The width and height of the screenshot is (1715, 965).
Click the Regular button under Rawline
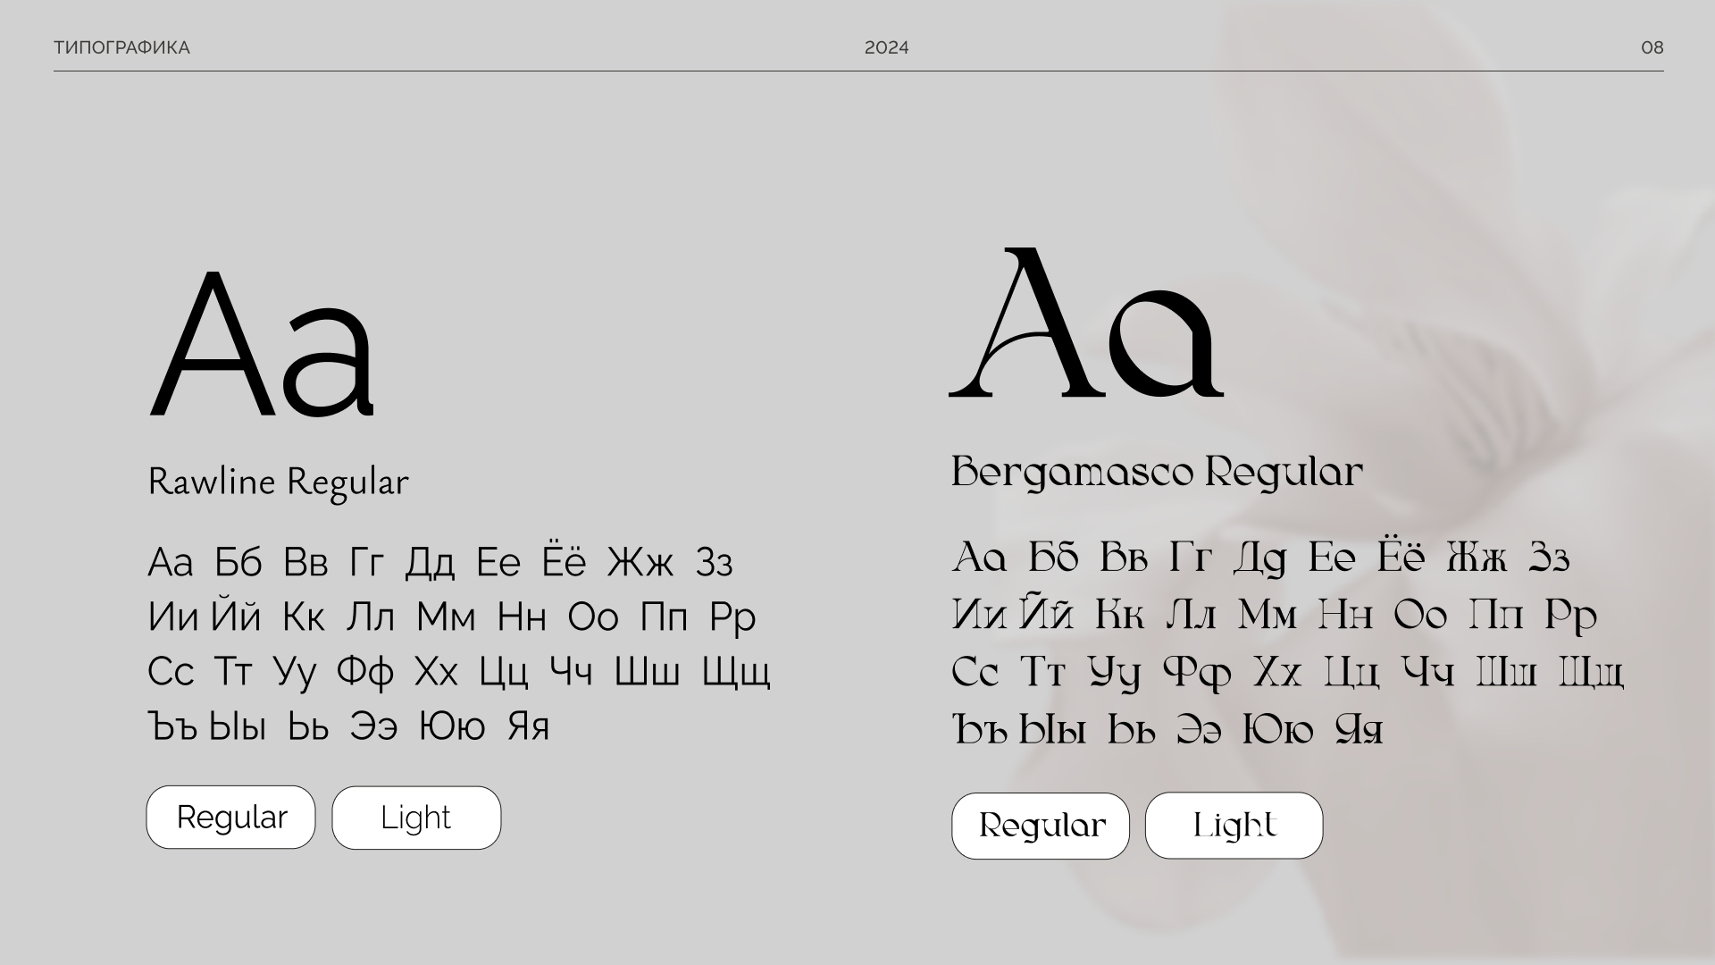(x=230, y=818)
